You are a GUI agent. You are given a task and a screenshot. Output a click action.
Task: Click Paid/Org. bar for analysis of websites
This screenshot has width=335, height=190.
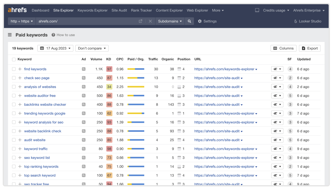(136, 87)
